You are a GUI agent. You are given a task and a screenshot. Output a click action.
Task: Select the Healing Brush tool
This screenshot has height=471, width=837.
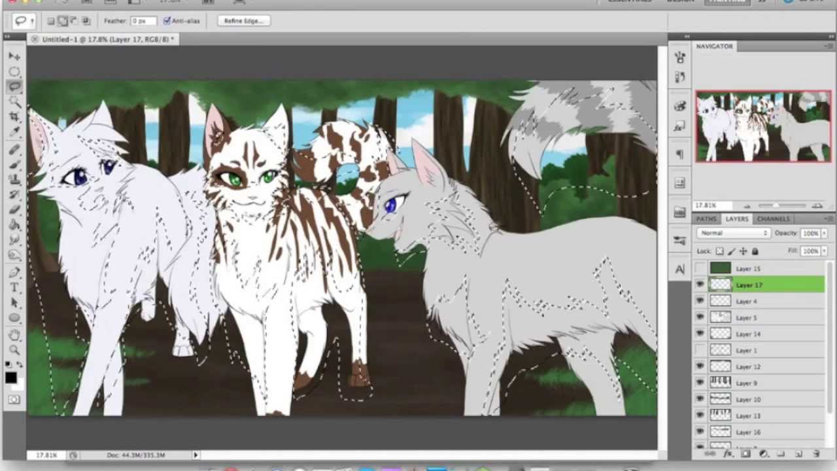(x=14, y=150)
